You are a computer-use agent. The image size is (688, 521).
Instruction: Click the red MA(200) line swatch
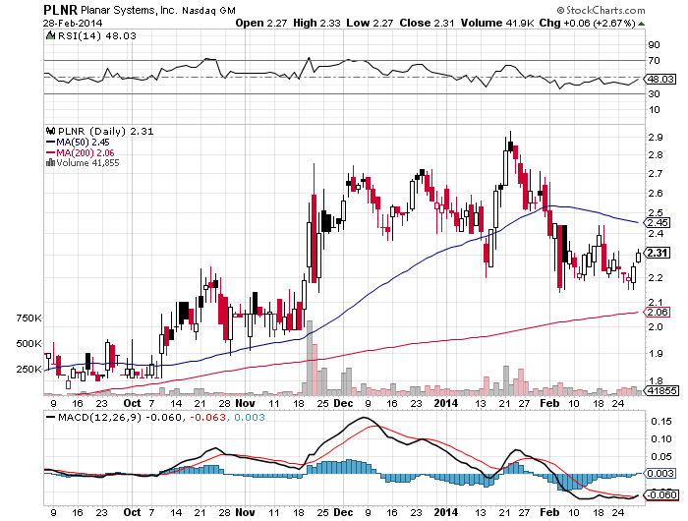[x=50, y=153]
